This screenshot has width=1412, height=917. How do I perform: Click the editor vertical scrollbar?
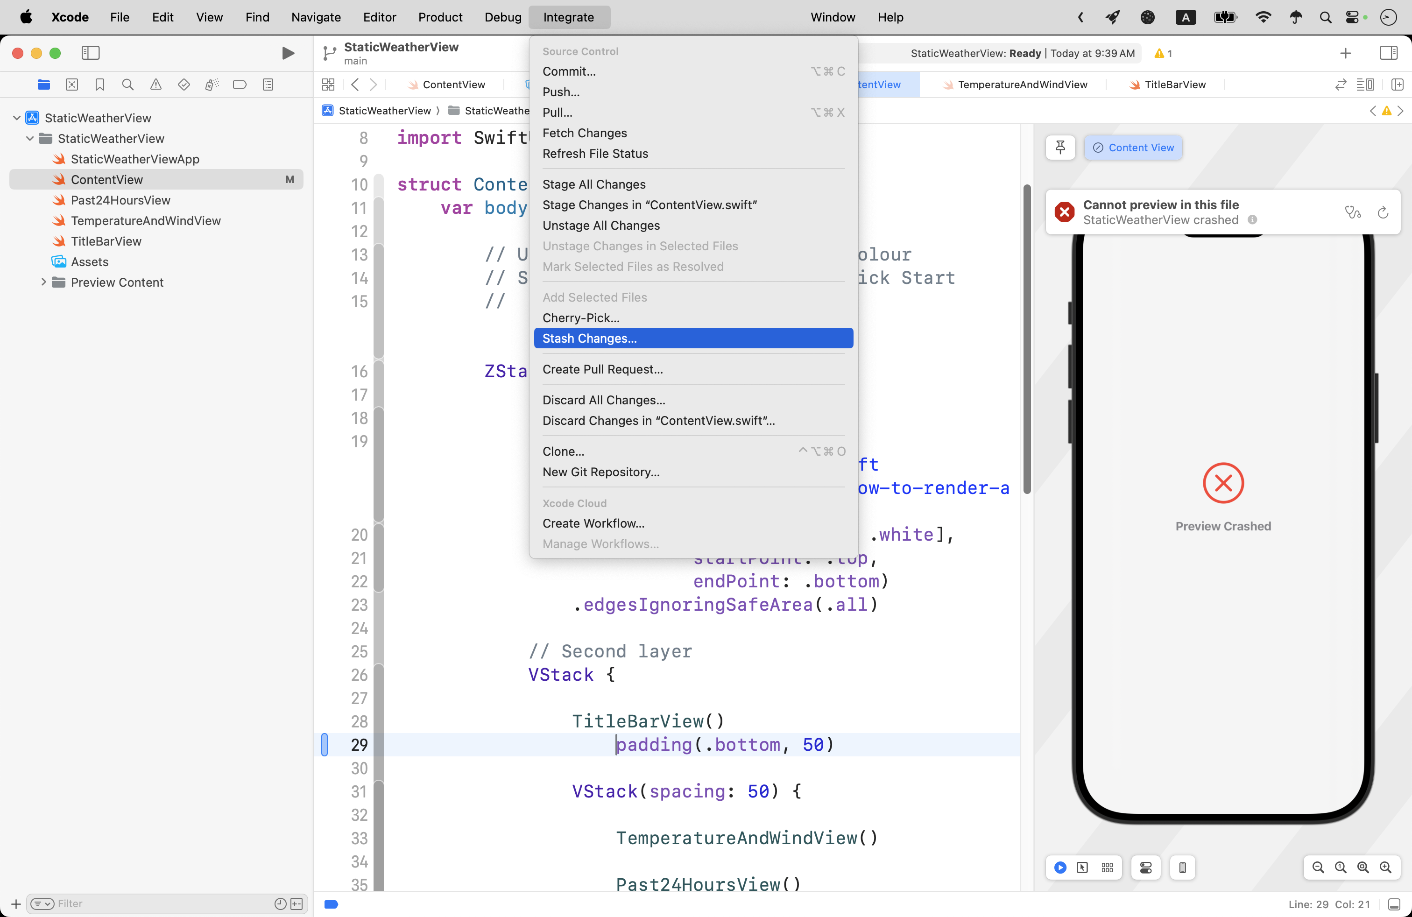pyautogui.click(x=1027, y=338)
